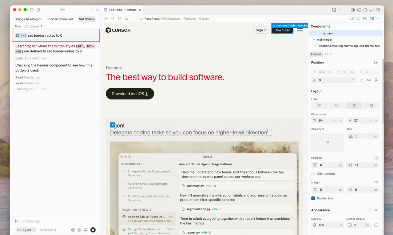Uncheck Border box checkbox
Screen dimensions: 393x235
click(313, 198)
